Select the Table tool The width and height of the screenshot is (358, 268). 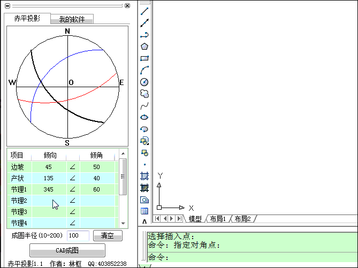click(x=144, y=211)
